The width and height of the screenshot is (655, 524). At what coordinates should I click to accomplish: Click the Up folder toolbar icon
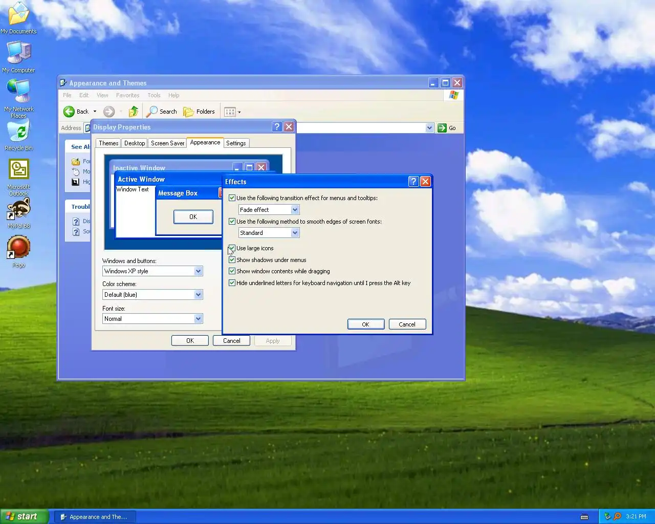134,112
